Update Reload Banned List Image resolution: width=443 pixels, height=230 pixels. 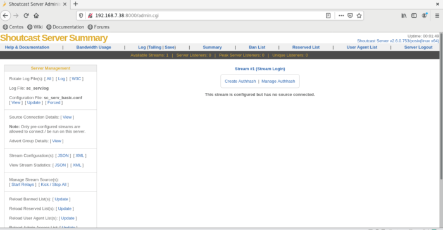tap(61, 199)
